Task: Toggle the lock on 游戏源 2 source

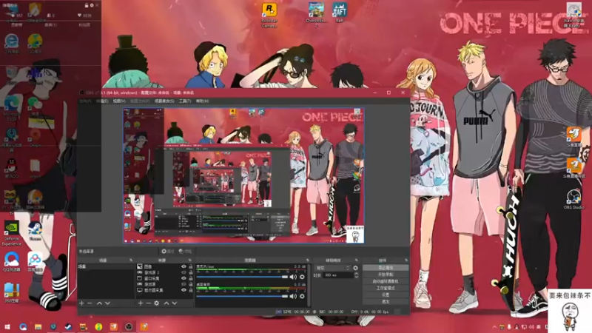Action: pos(190,272)
